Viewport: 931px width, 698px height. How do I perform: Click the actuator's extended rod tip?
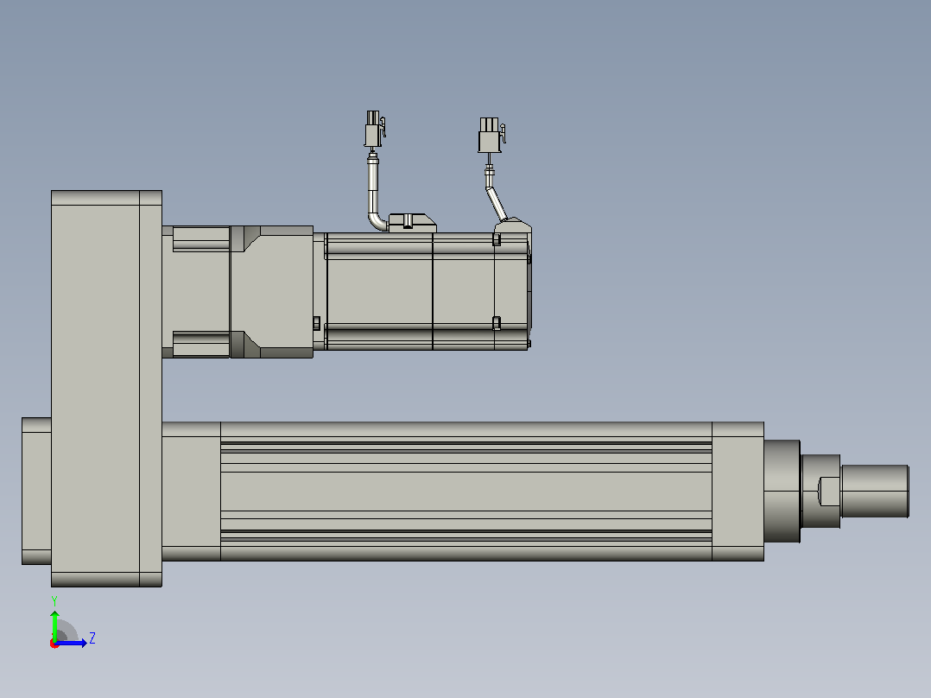point(875,492)
